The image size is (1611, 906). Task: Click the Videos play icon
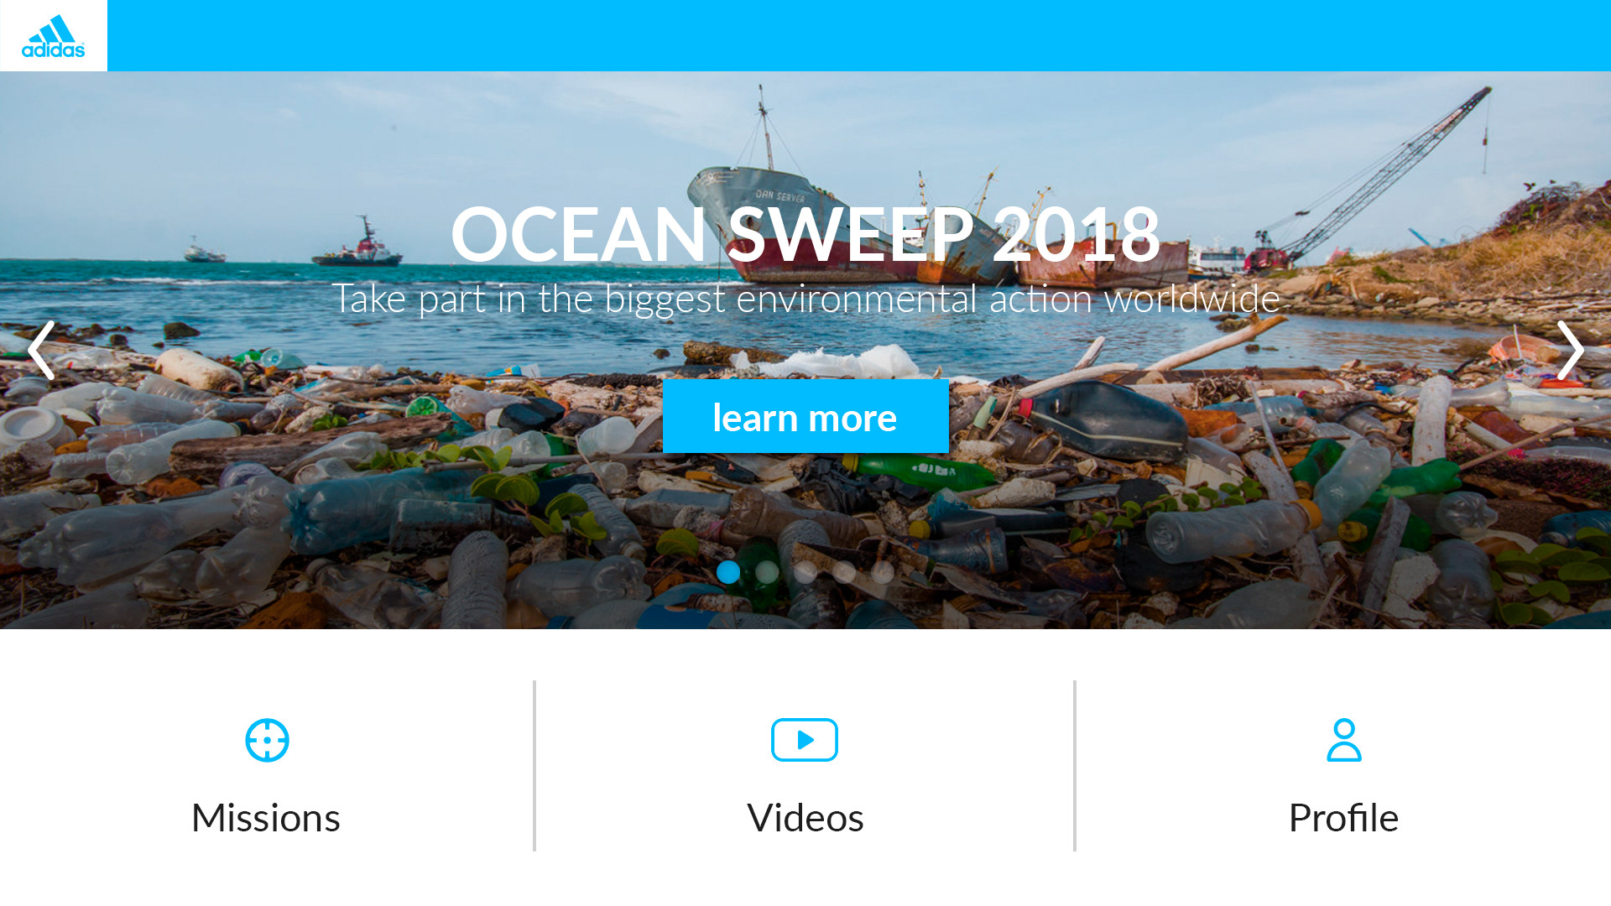pos(805,740)
